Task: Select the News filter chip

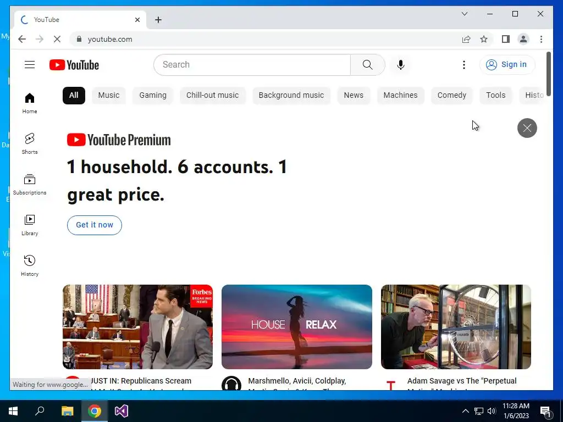Action: point(354,96)
